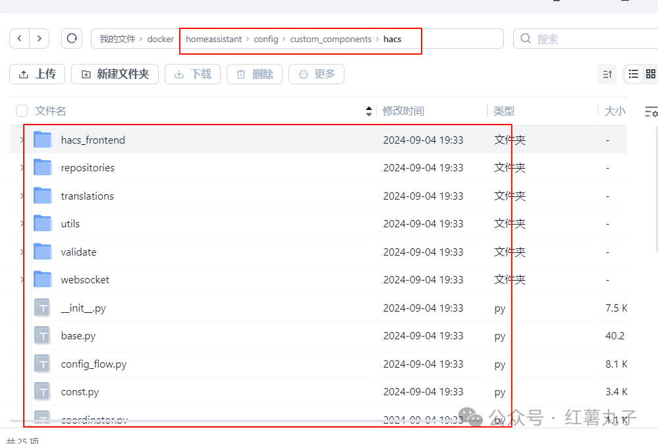This screenshot has height=444, width=658.
Task: Open the 更多 more options button
Action: click(x=316, y=74)
